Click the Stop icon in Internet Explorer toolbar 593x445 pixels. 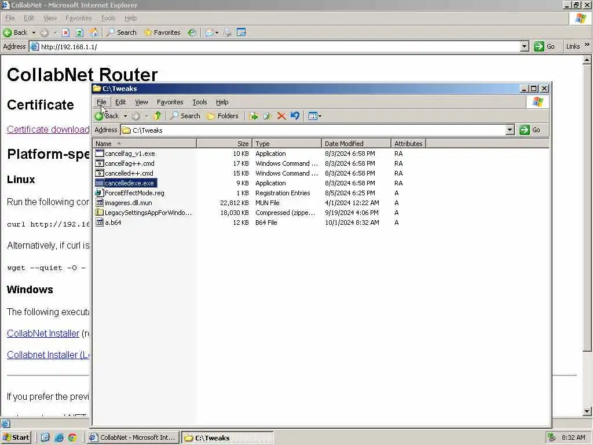(66, 33)
